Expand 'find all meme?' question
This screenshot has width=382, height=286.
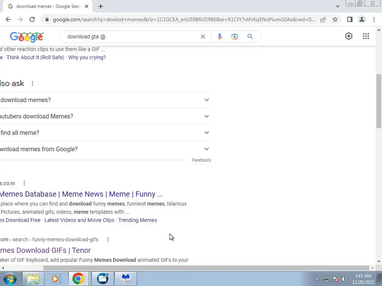[106, 133]
